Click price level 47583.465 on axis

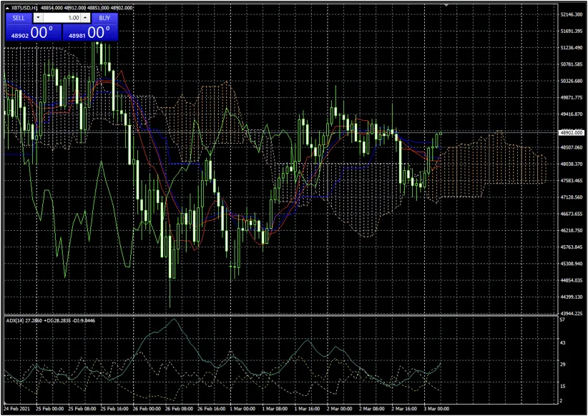[572, 181]
